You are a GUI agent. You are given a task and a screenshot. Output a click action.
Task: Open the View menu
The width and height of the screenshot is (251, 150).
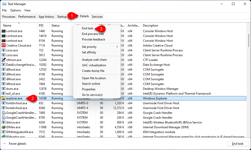pos(27,10)
